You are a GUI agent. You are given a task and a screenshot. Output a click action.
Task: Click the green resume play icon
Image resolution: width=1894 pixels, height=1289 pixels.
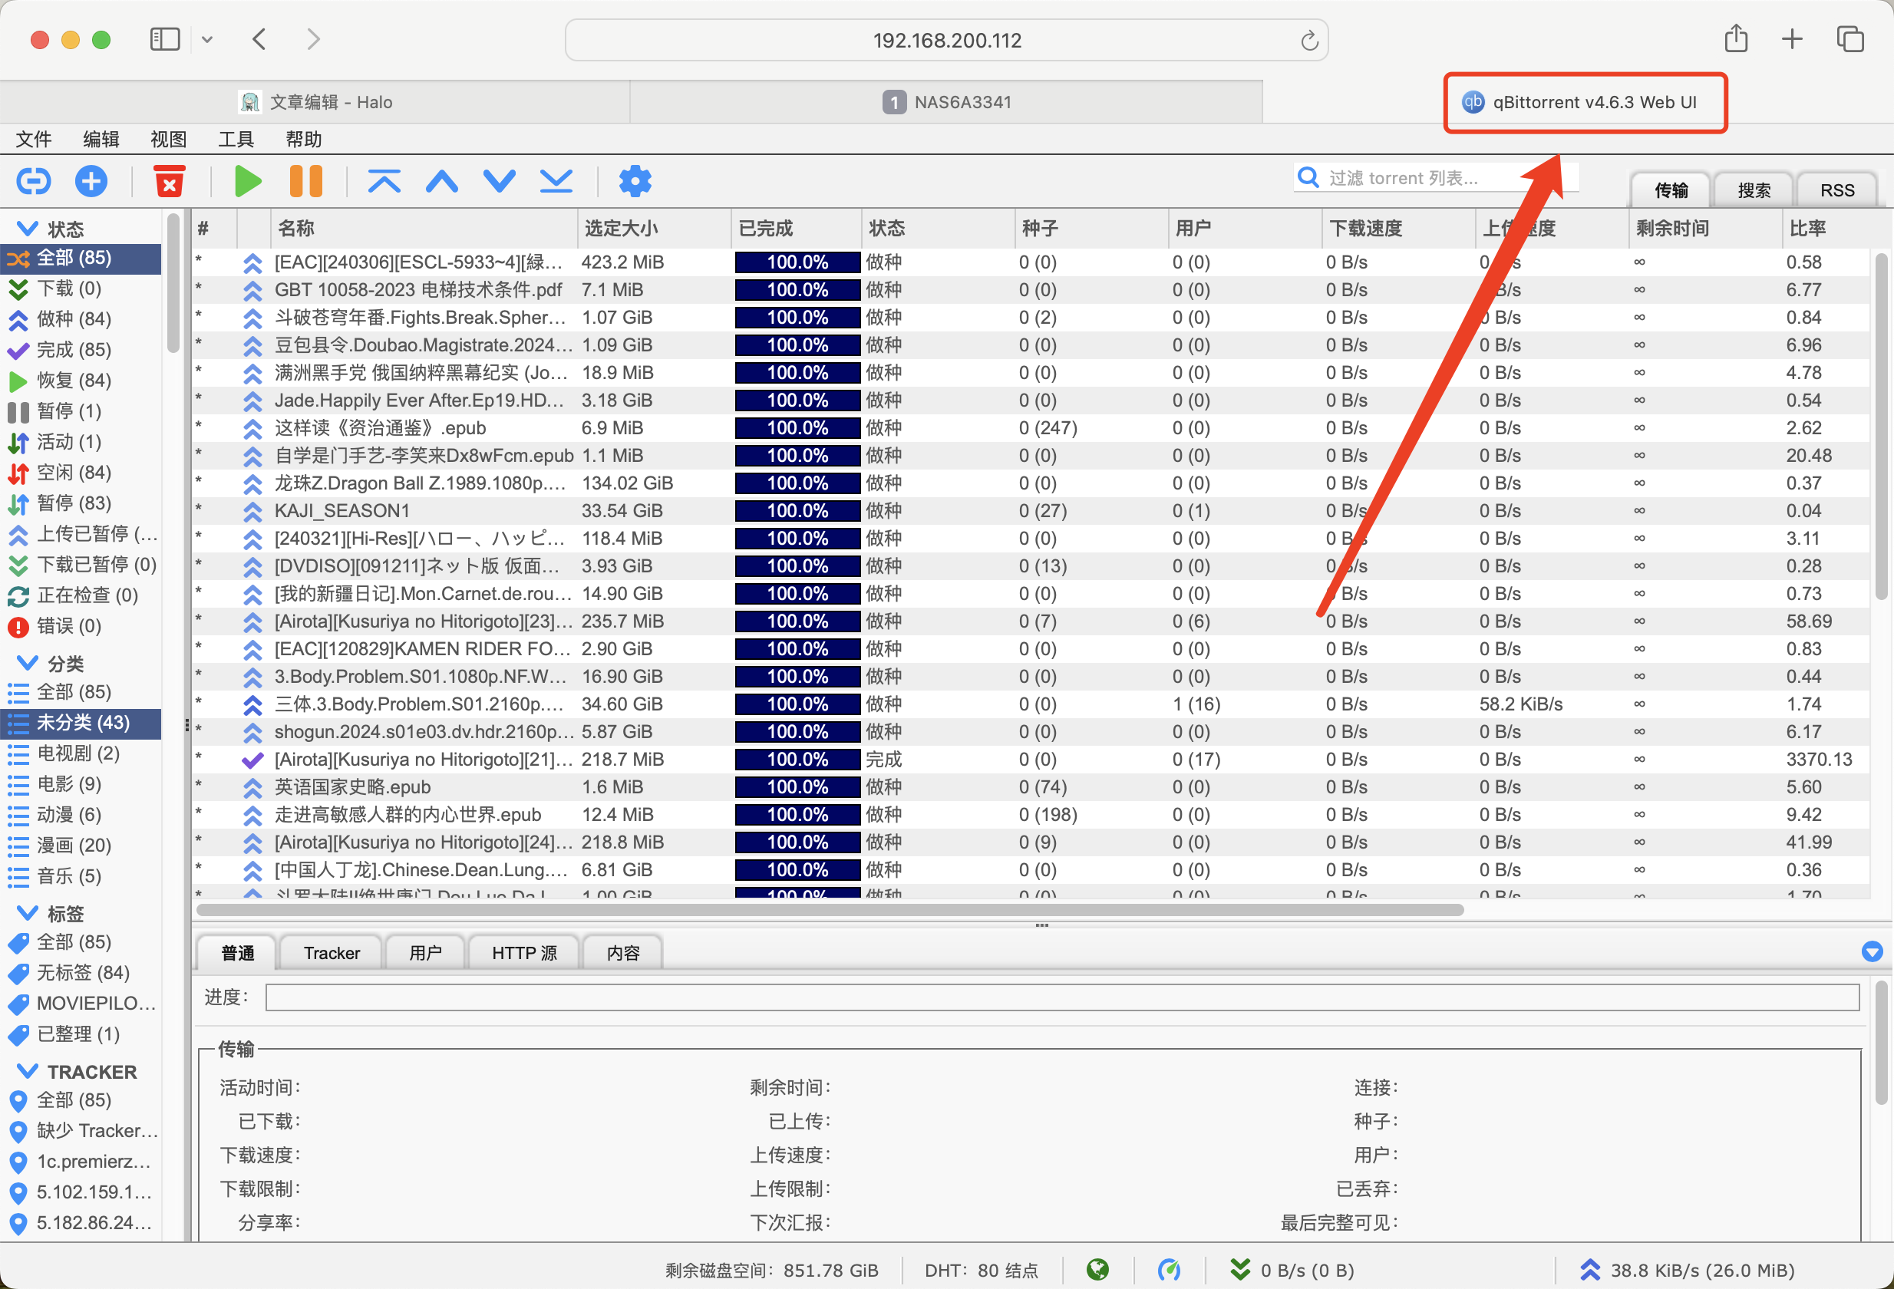[248, 181]
